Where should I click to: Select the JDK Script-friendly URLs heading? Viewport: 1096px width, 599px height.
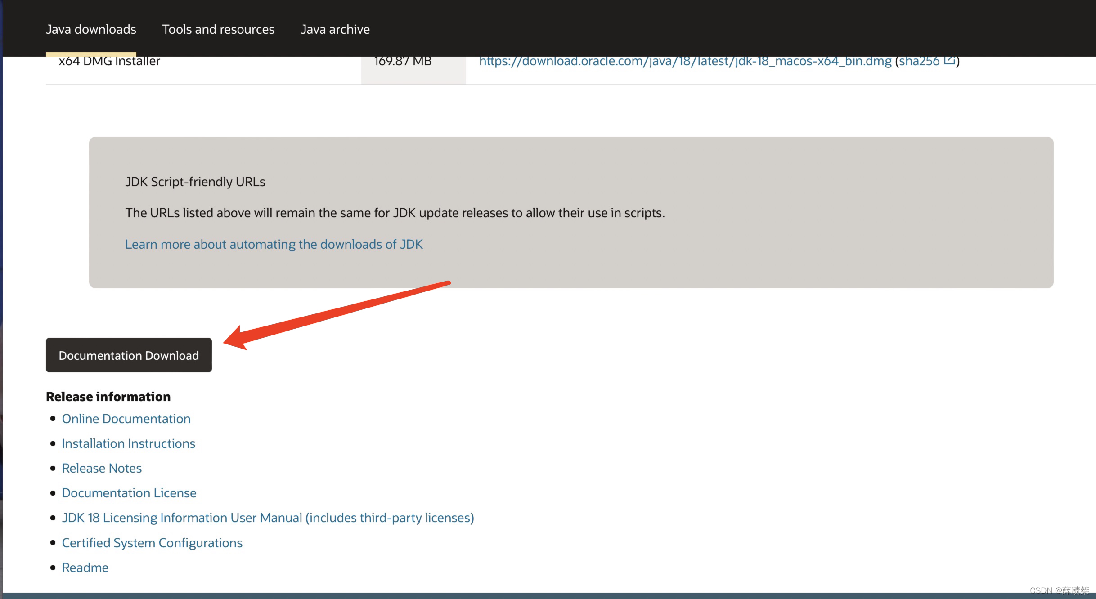[195, 182]
